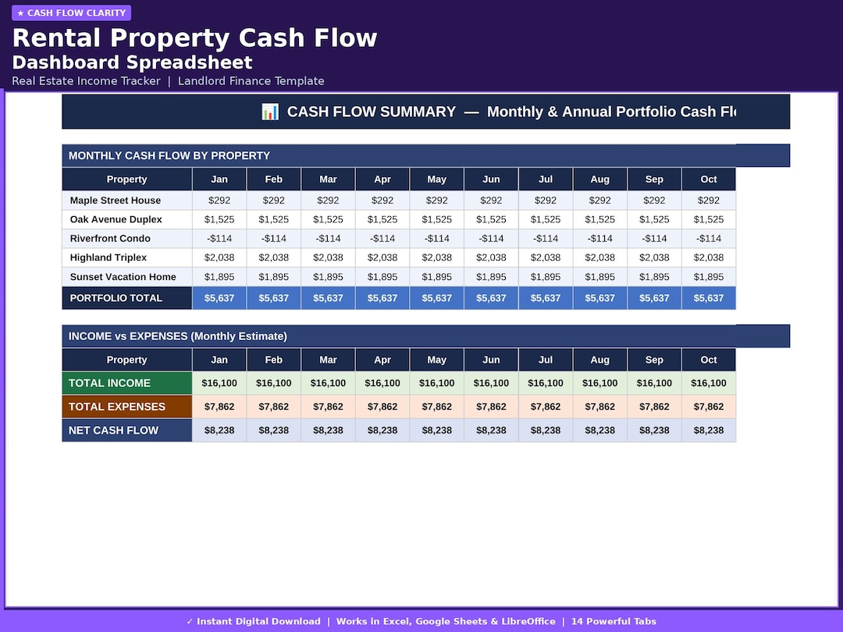Click Aug column header in cash flow table
The image size is (843, 632).
pyautogui.click(x=600, y=179)
